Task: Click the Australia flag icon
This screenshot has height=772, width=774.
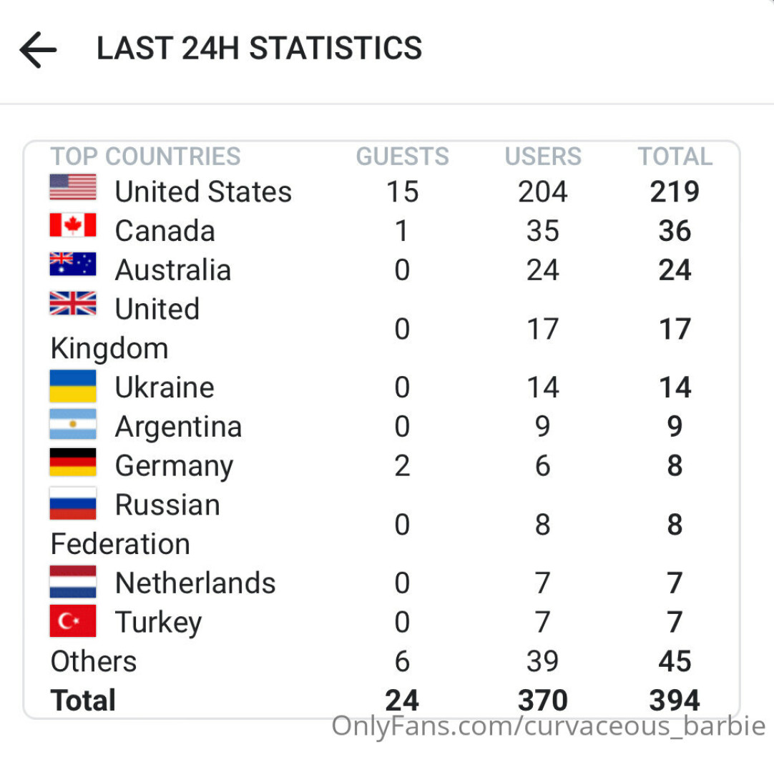Action: [73, 264]
